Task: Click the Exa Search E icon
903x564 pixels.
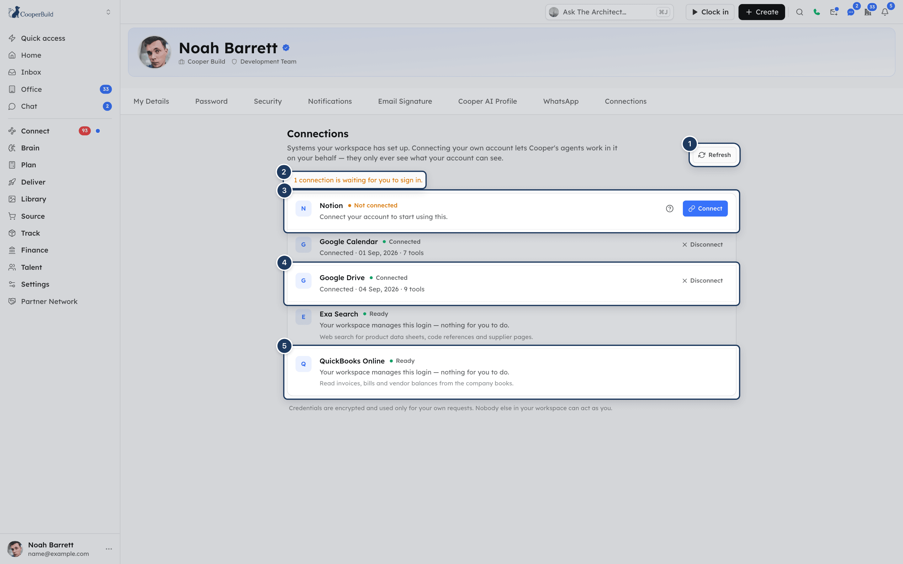Action: (304, 317)
